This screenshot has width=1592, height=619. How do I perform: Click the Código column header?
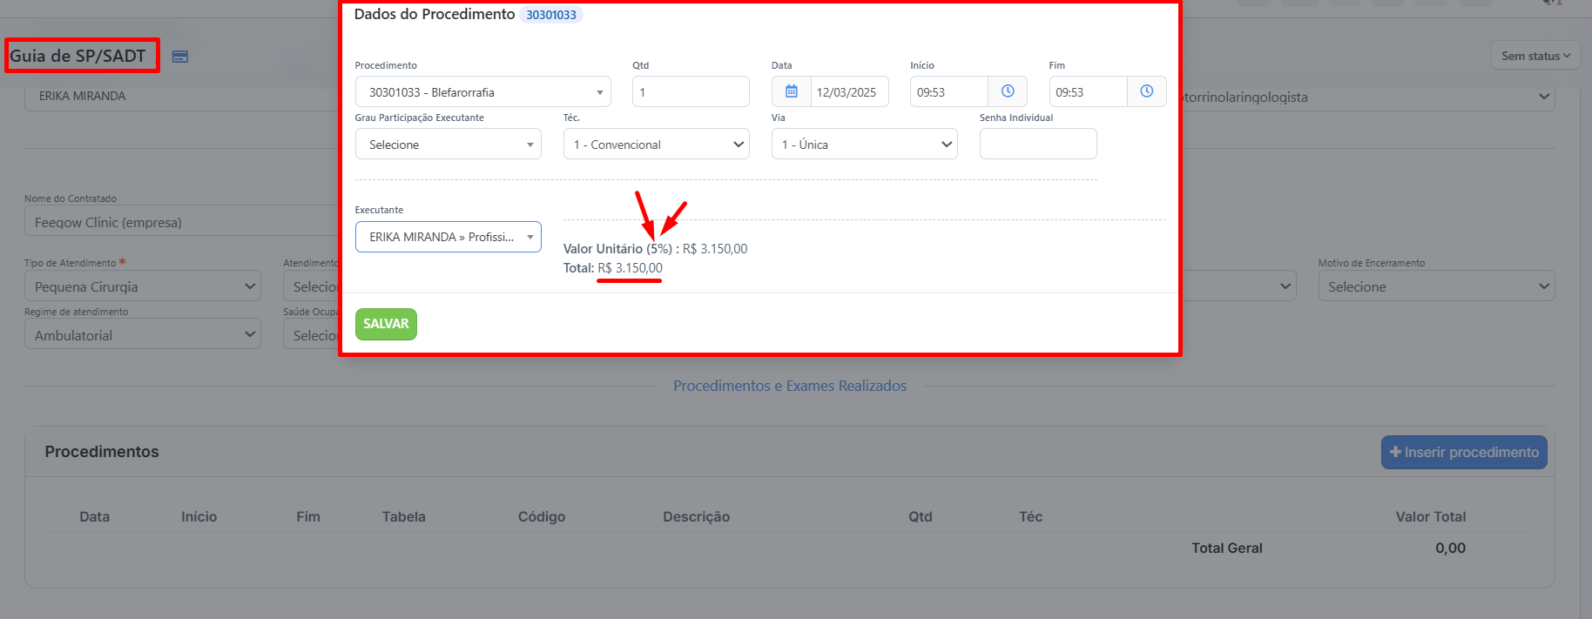[x=542, y=516]
